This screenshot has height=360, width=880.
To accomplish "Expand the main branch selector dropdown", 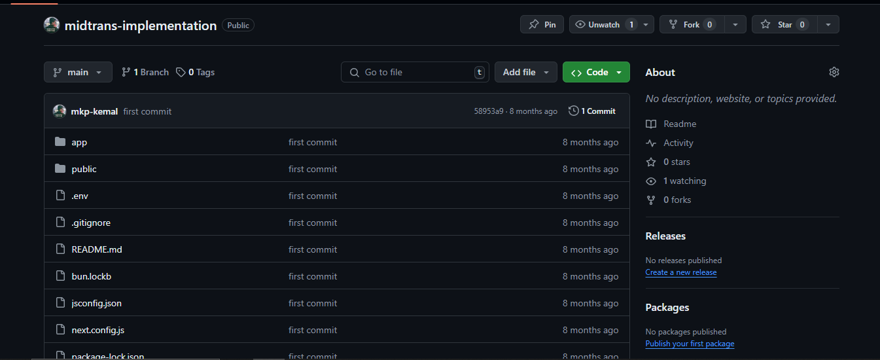I will point(78,72).
